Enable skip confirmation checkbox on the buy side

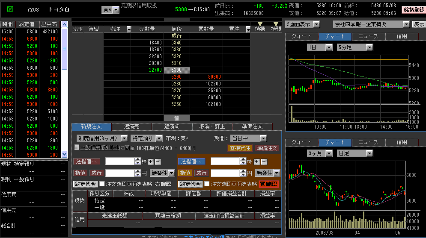(x=207, y=184)
